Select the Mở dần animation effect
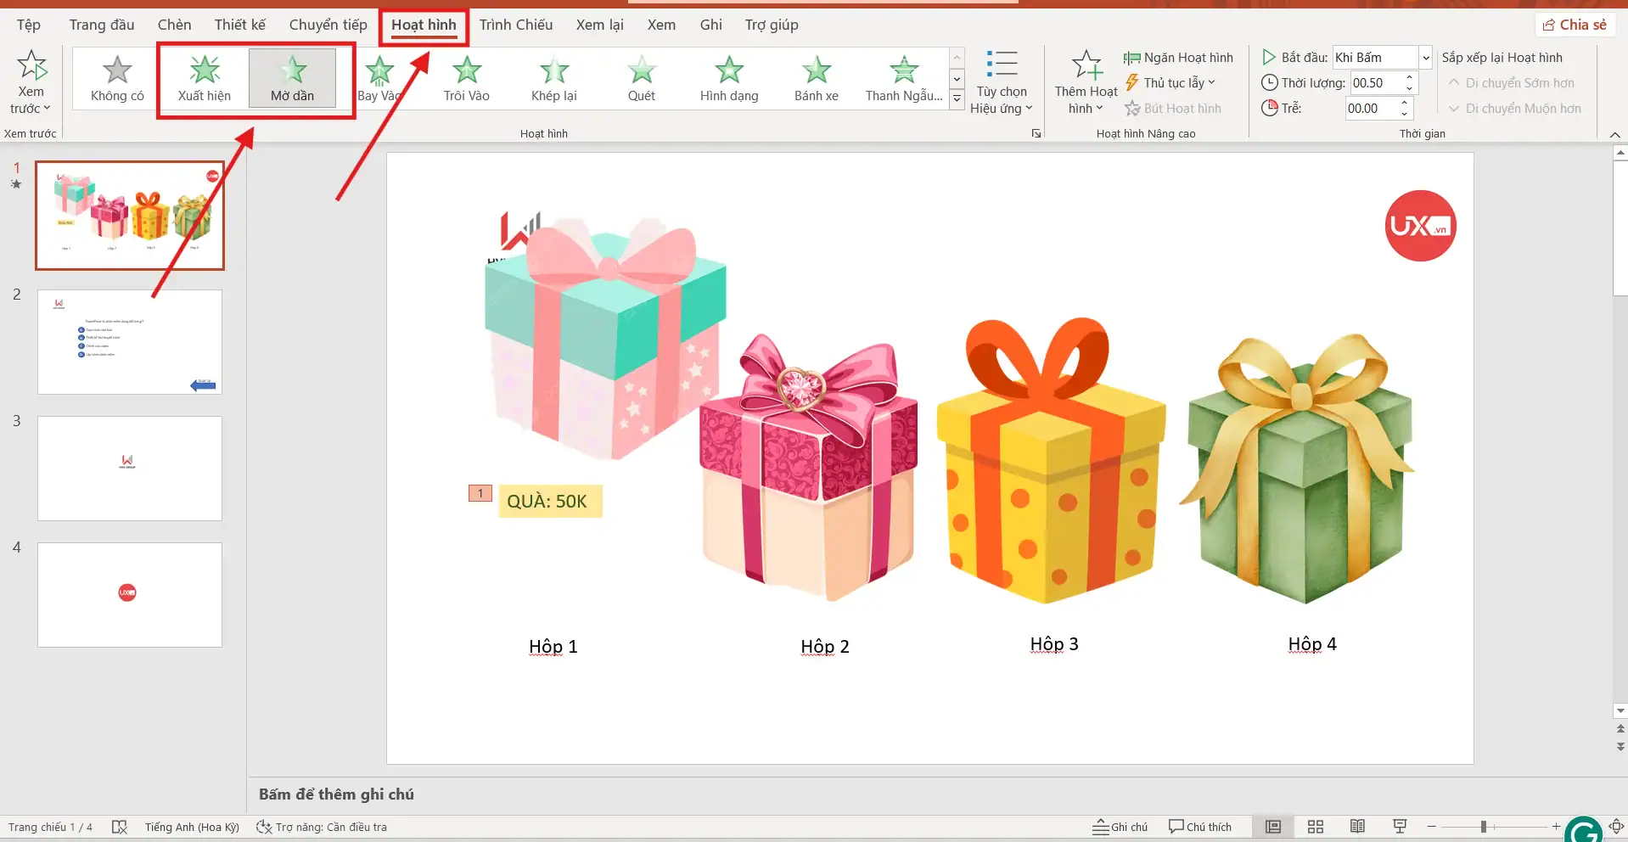This screenshot has height=842, width=1628. (294, 78)
